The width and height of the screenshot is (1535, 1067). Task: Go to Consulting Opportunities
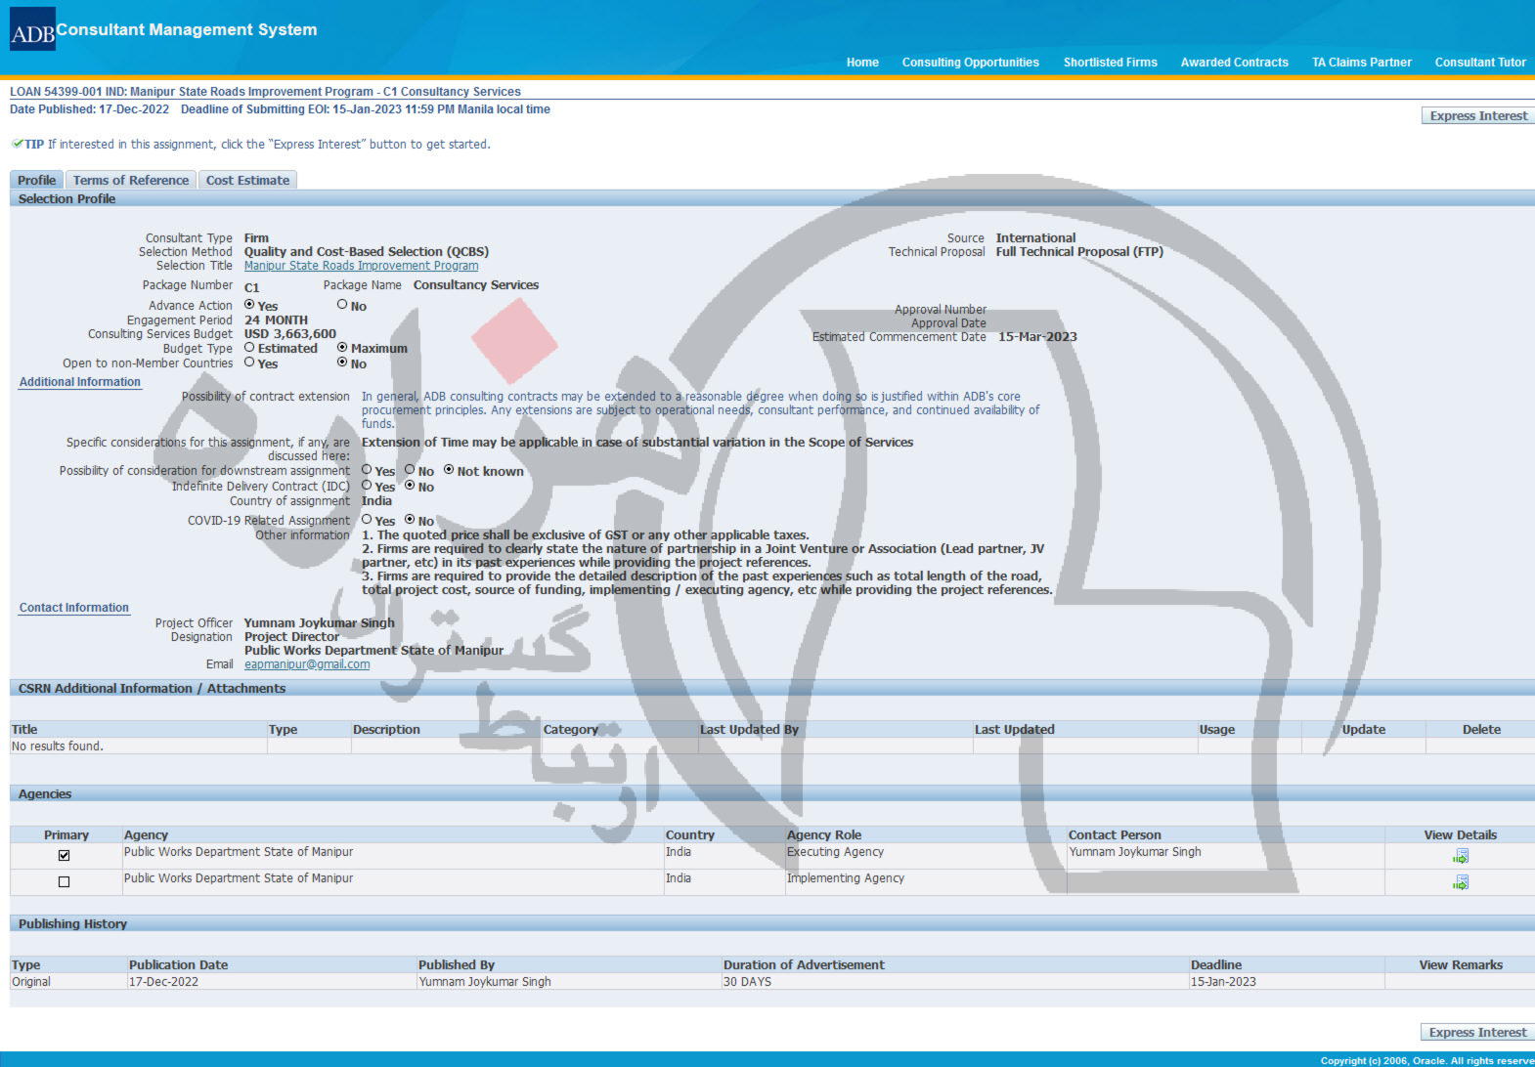(x=970, y=63)
